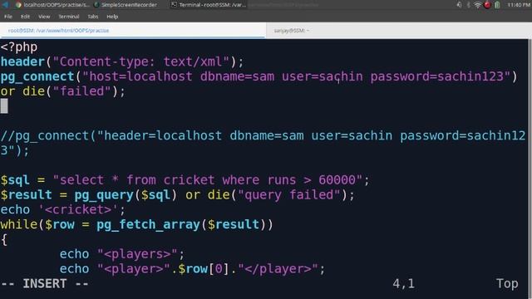Image resolution: width=532 pixels, height=299 pixels.
Task: Click the block cursor on the empty line
Action: tap(4, 106)
